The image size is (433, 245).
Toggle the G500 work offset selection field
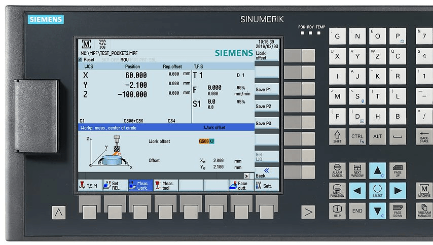pos(206,141)
